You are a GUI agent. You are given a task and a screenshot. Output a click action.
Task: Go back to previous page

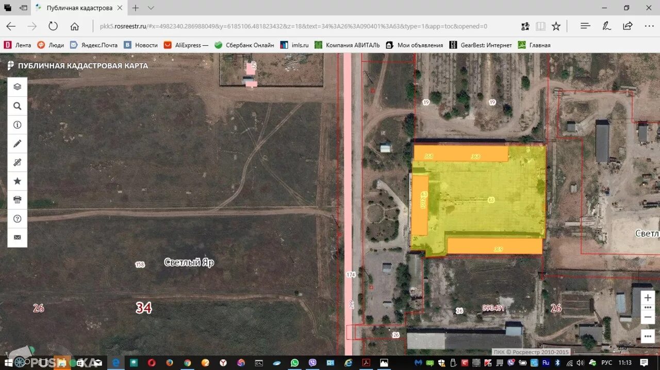[11, 26]
